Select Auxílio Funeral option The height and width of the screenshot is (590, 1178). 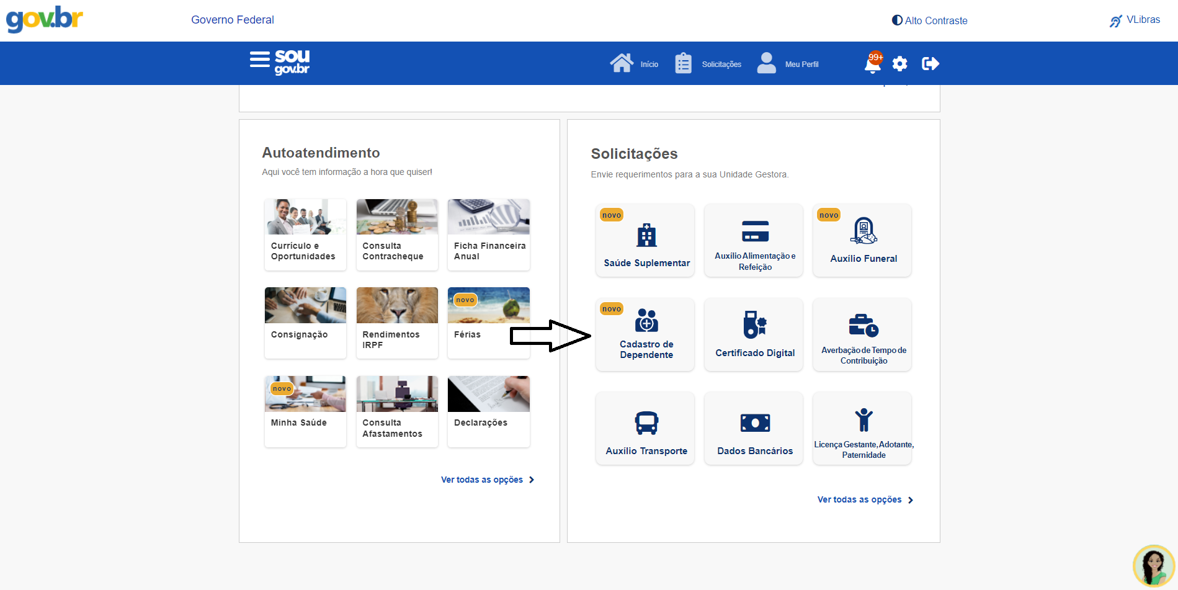[863, 241]
